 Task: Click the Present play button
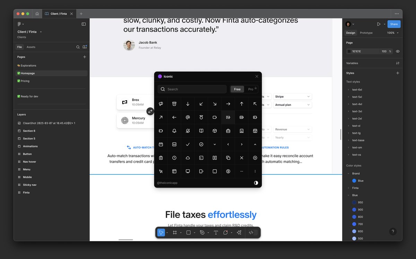tap(379, 24)
